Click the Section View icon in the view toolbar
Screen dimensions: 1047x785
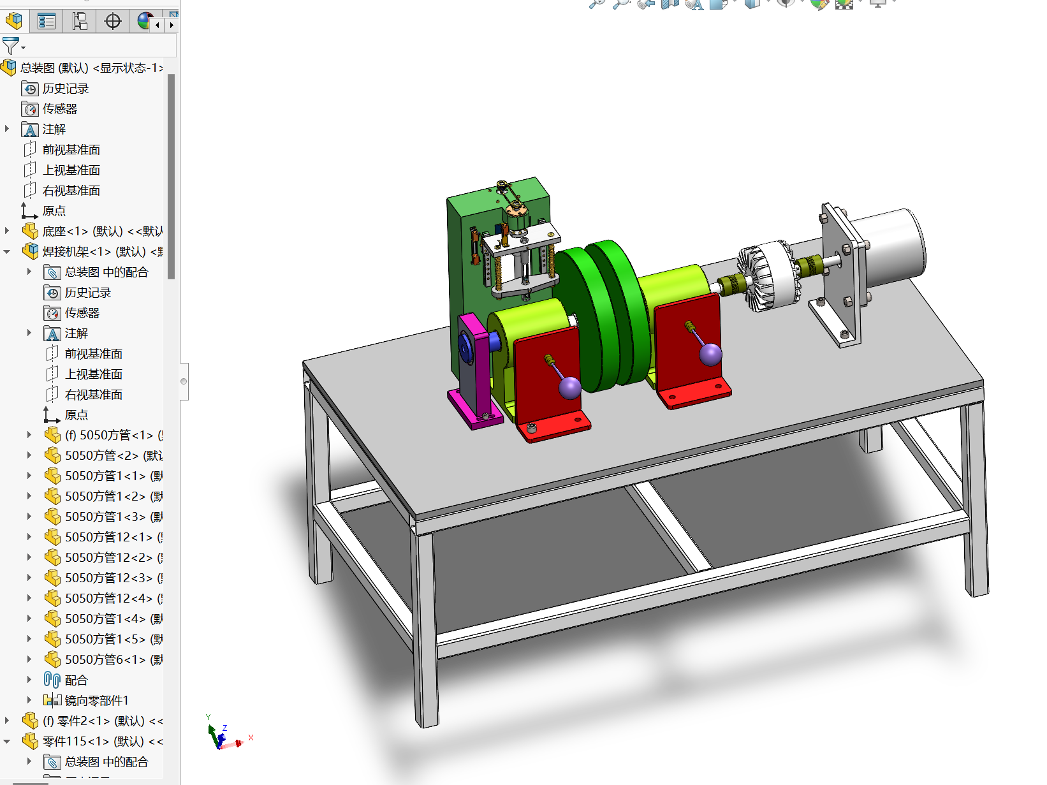click(670, 4)
